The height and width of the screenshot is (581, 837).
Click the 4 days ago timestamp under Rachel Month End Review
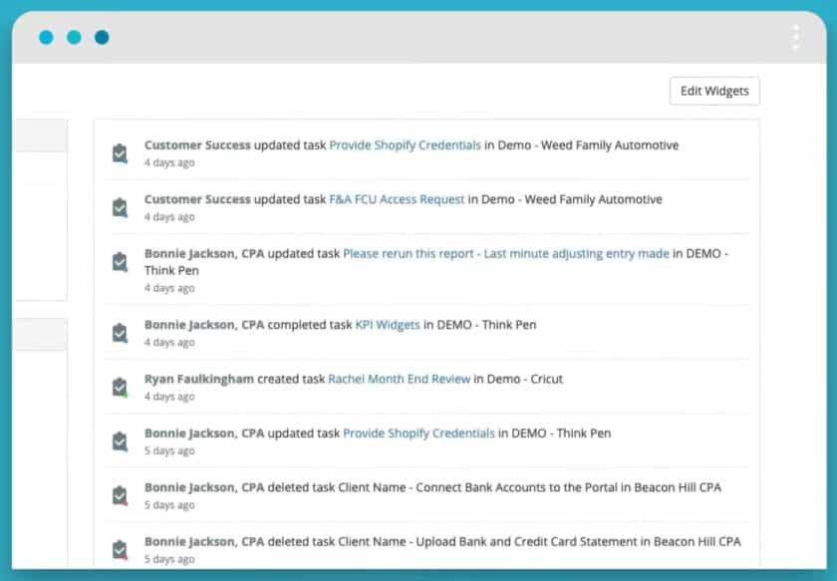169,397
